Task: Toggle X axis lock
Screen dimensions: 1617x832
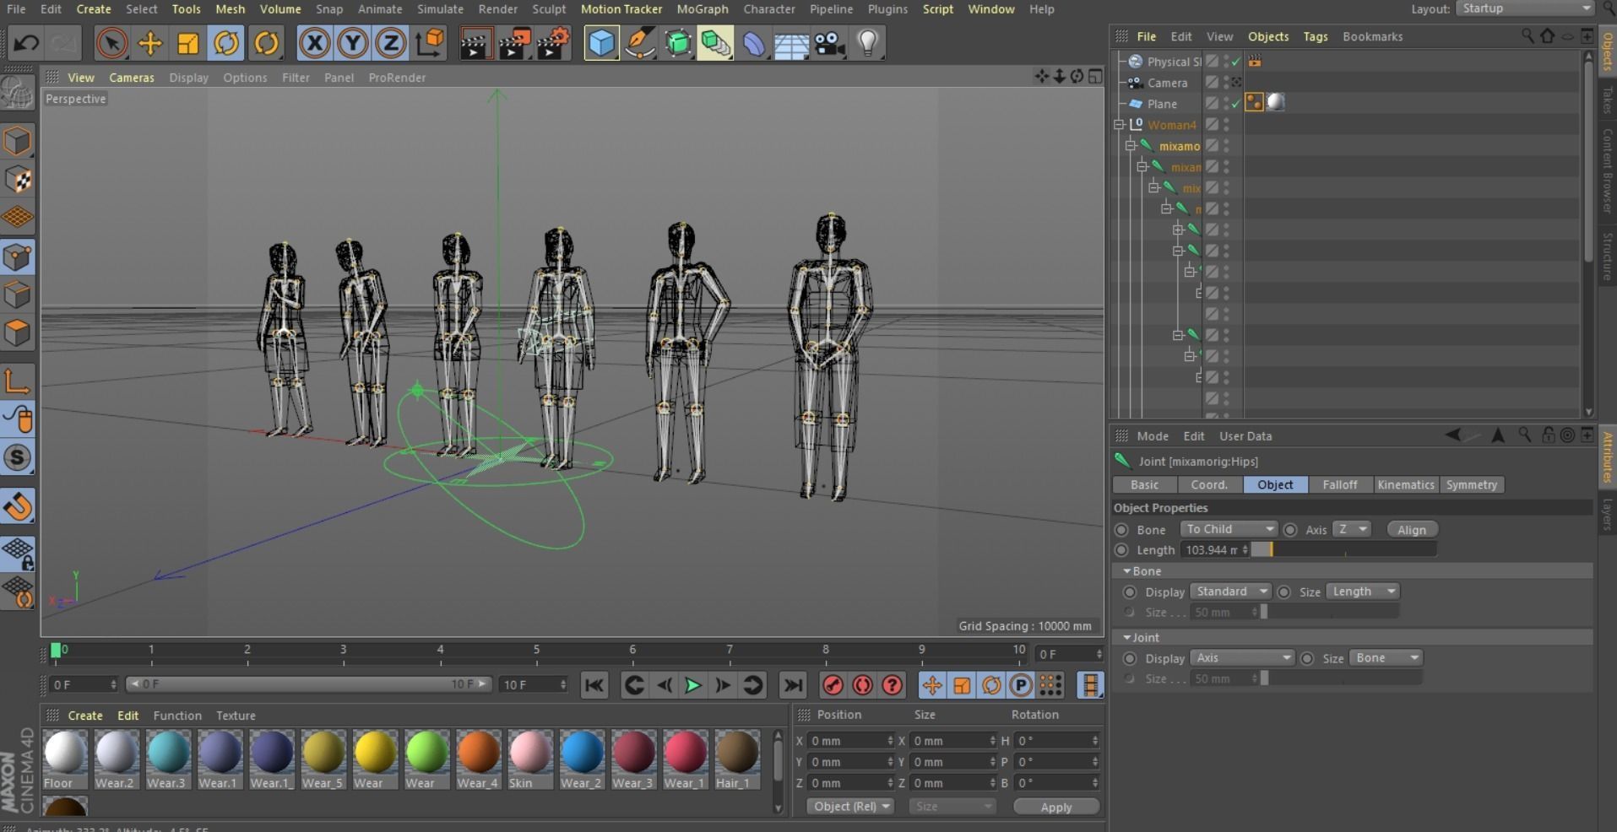Action: 314,43
